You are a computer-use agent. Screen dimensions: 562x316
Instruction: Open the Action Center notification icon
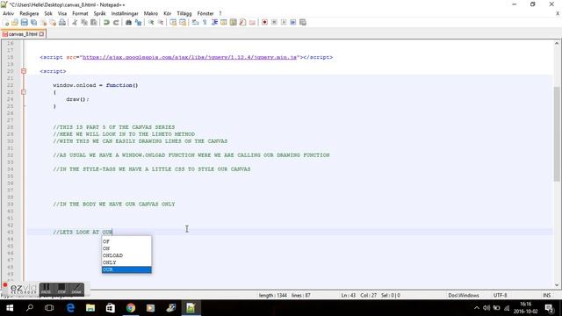coord(550,308)
